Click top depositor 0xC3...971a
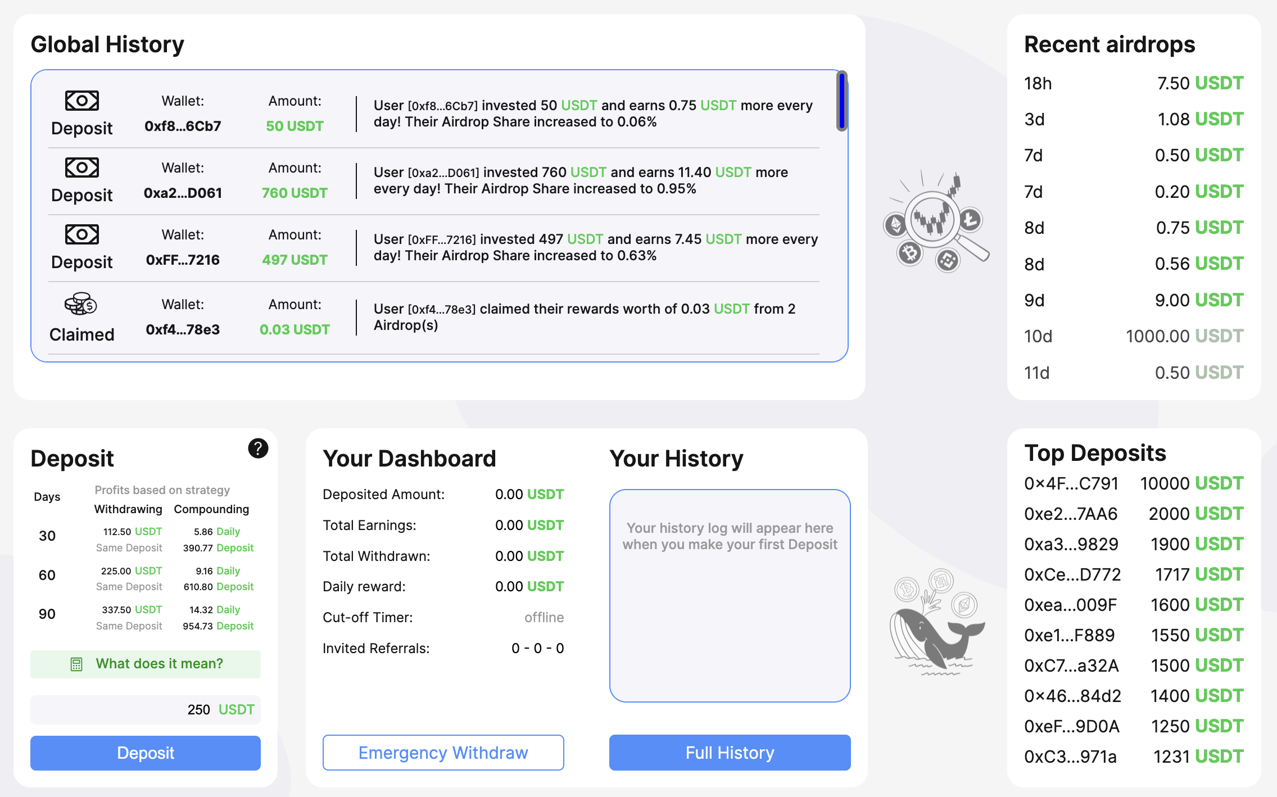The width and height of the screenshot is (1277, 797). click(1070, 757)
